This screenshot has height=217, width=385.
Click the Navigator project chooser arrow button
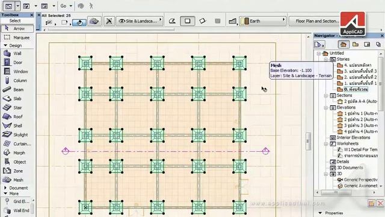coord(319,45)
